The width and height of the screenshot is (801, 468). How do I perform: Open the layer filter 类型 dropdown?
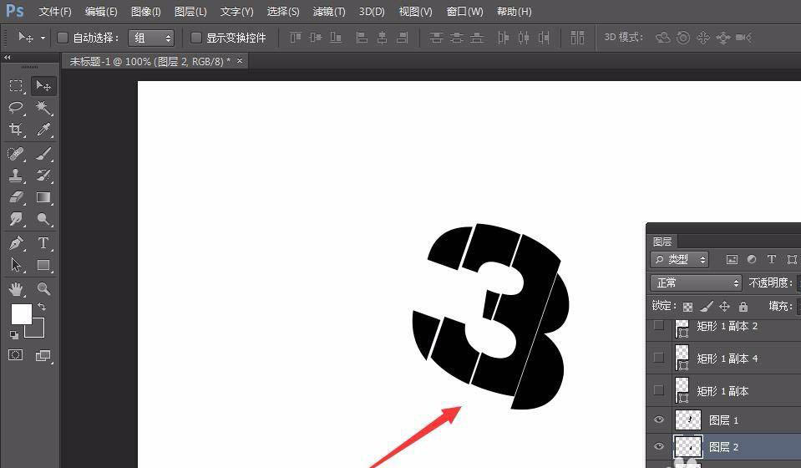pyautogui.click(x=679, y=260)
